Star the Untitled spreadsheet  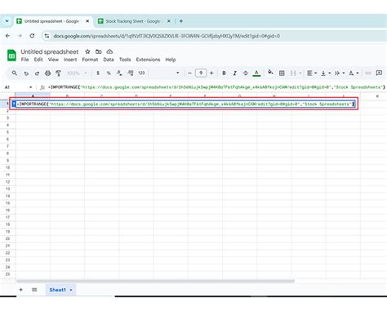[x=87, y=51]
